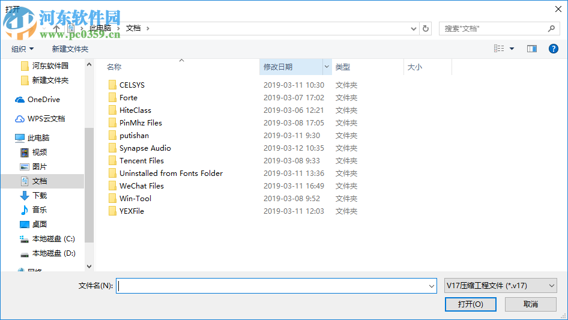568x320 pixels.
Task: Select the HiteClass folder icon
Action: tap(112, 110)
